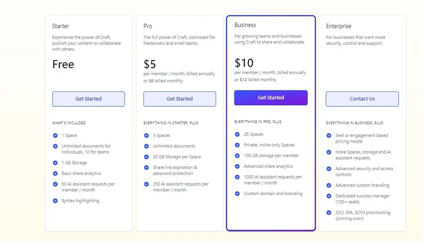The width and height of the screenshot is (423, 241).
Task: Click checkmark next to 1 GB Storage
Action: (55, 163)
